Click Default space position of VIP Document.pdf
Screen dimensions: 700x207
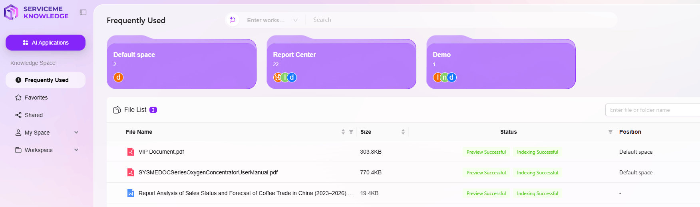pyautogui.click(x=636, y=152)
